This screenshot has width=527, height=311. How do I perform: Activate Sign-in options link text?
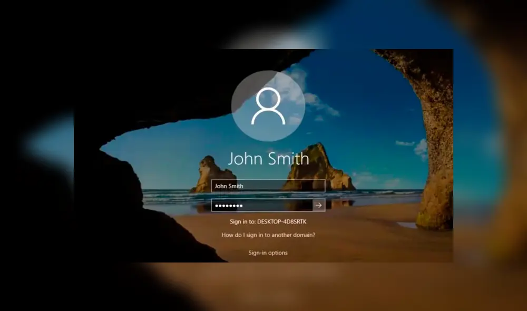point(268,252)
